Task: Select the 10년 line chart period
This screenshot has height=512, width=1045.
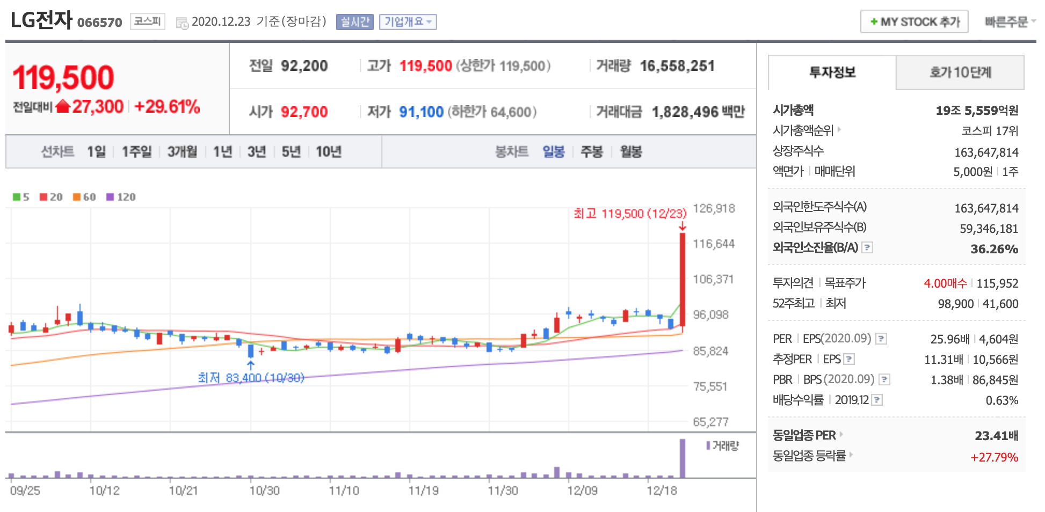Action: tap(329, 152)
